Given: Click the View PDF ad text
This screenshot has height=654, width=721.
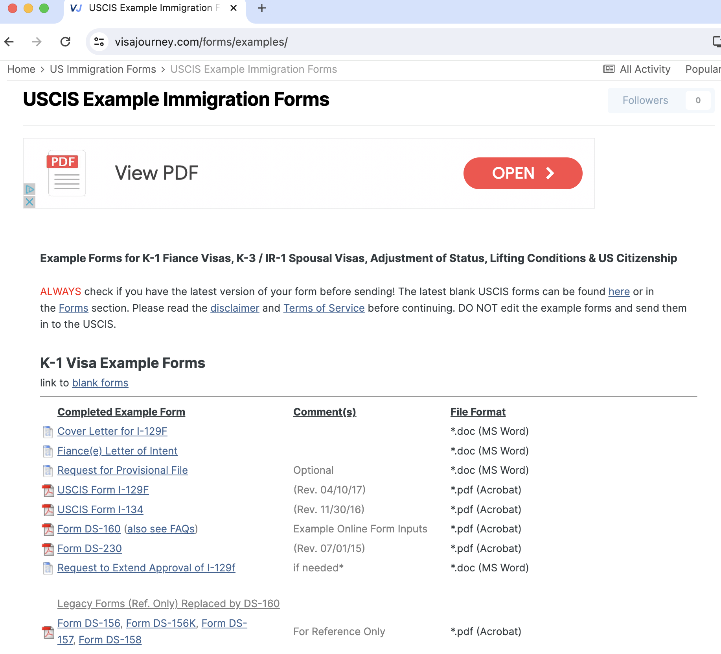Looking at the screenshot, I should pos(156,173).
